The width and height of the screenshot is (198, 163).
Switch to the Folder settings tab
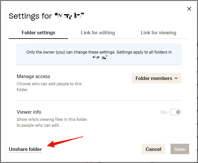coord(38,33)
